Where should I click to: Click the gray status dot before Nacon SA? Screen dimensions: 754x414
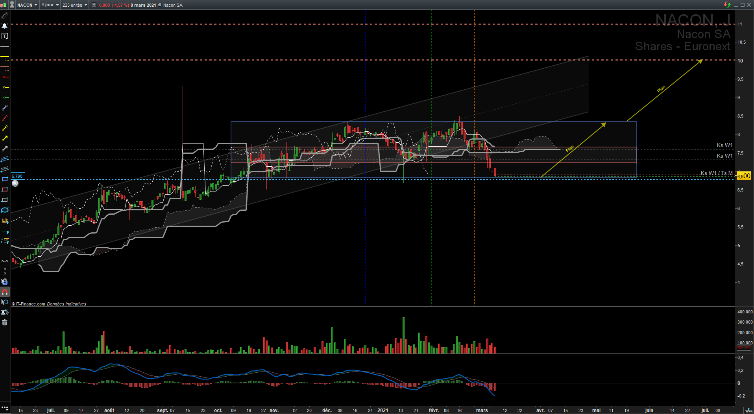pyautogui.click(x=160, y=5)
